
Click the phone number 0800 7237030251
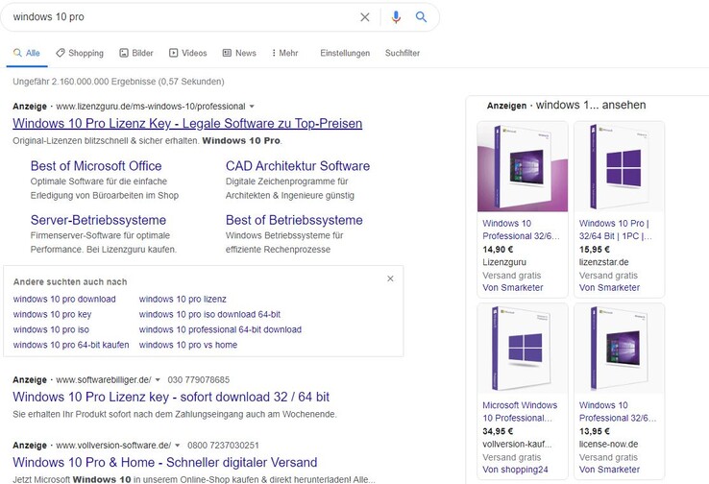(x=223, y=446)
